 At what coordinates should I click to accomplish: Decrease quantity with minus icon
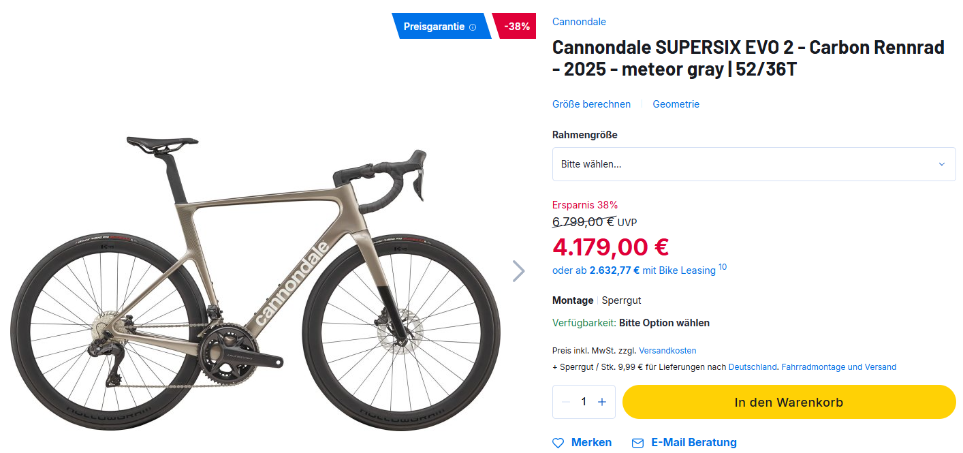[566, 402]
